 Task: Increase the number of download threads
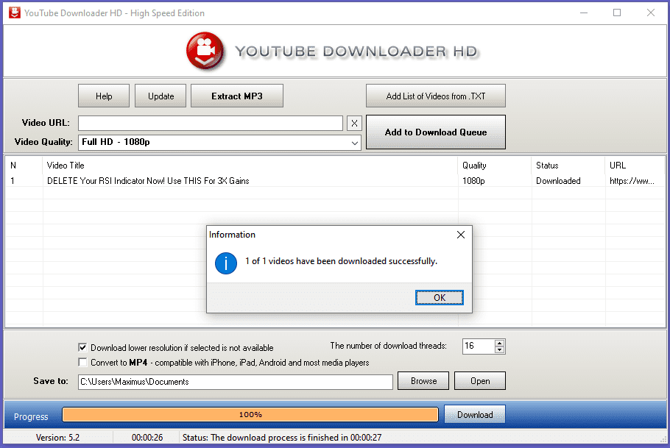pos(499,343)
